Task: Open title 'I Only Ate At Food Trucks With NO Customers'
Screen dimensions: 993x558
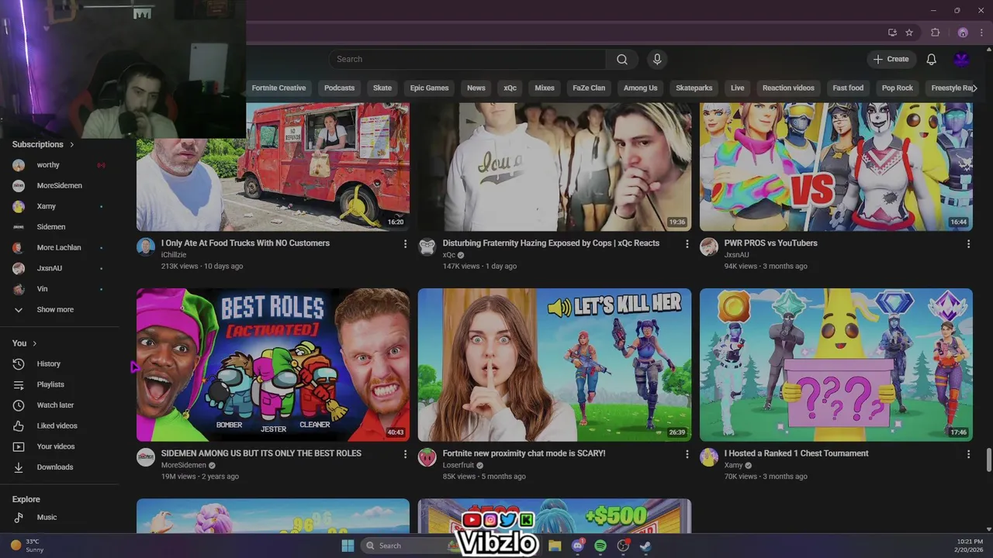Action: pyautogui.click(x=245, y=243)
